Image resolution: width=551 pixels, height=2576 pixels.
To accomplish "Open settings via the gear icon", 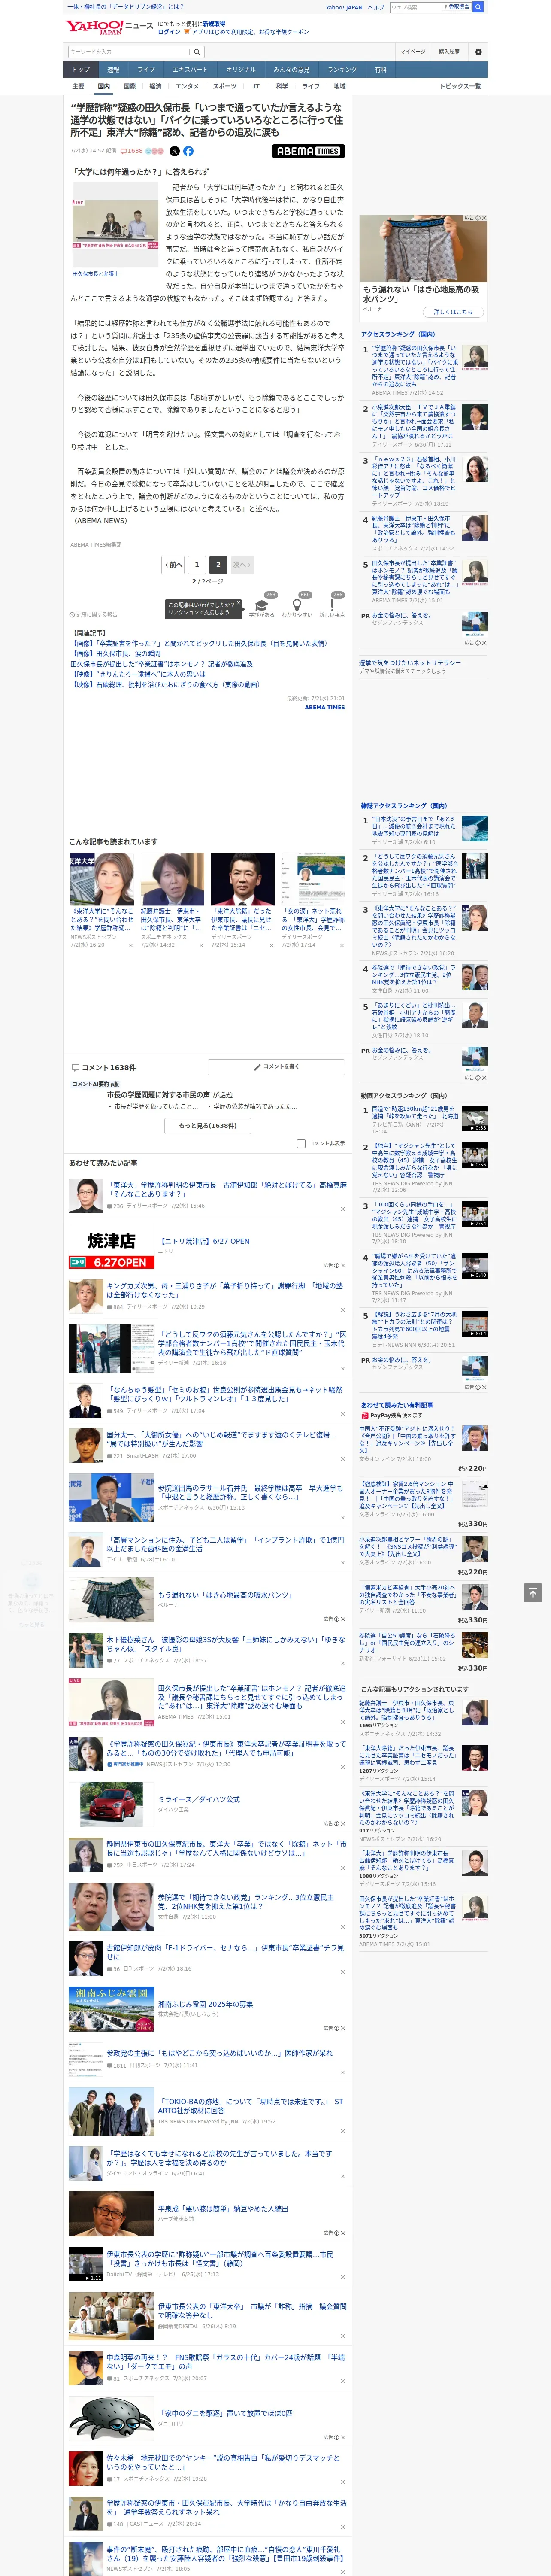I will point(478,51).
